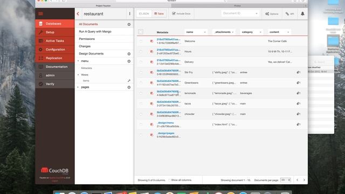Open the items view

[86, 81]
